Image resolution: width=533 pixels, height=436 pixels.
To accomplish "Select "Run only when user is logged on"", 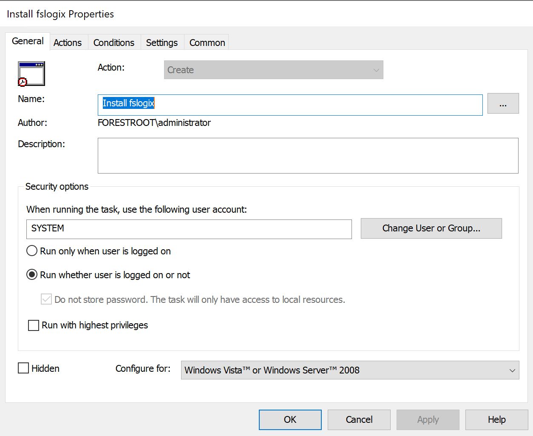I will coord(31,251).
